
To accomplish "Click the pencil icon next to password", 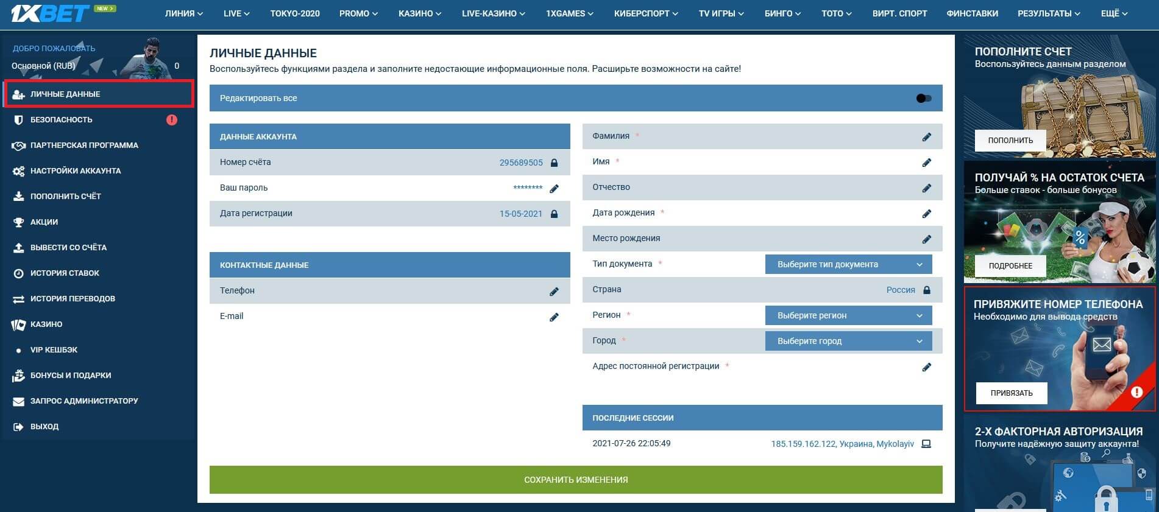I will pos(554,189).
